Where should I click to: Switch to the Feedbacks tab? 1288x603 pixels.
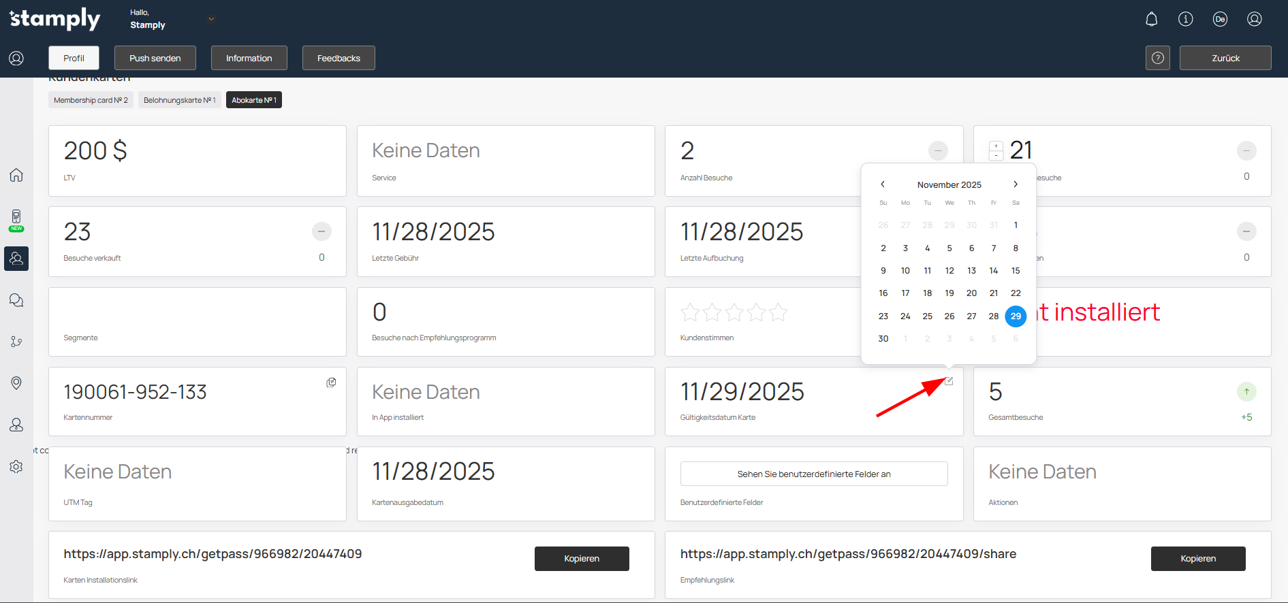pyautogui.click(x=339, y=58)
